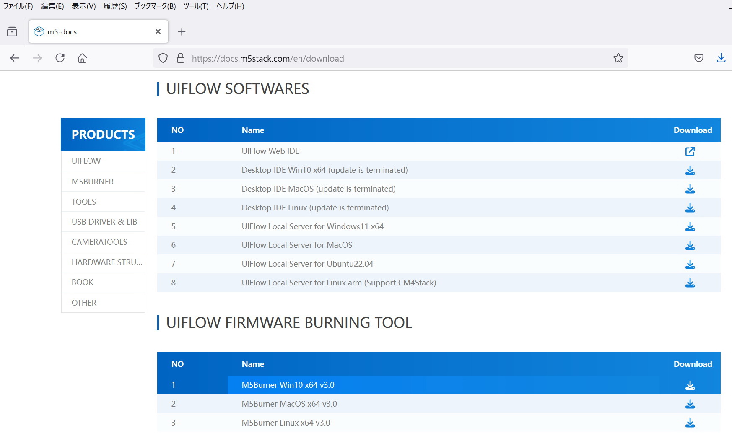Click 'UIFLOW FIRMWARE BURNING TOOL' heading

point(289,323)
